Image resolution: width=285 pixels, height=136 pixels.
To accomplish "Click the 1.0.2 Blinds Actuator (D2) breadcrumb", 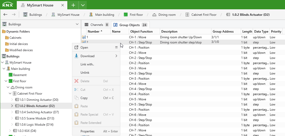I will [248, 14].
